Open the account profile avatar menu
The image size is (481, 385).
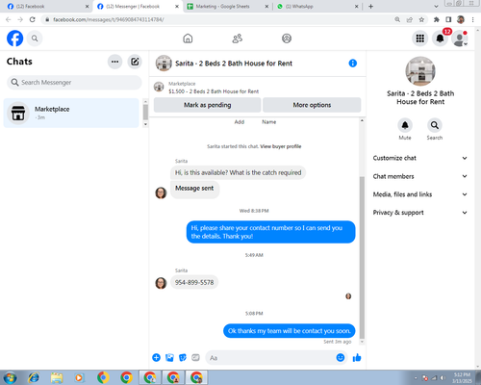460,38
